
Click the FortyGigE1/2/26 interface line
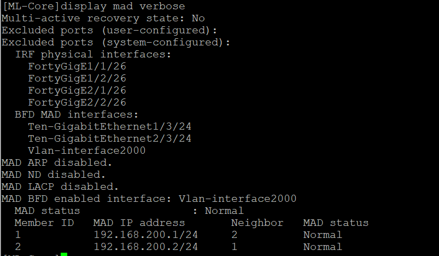[77, 78]
